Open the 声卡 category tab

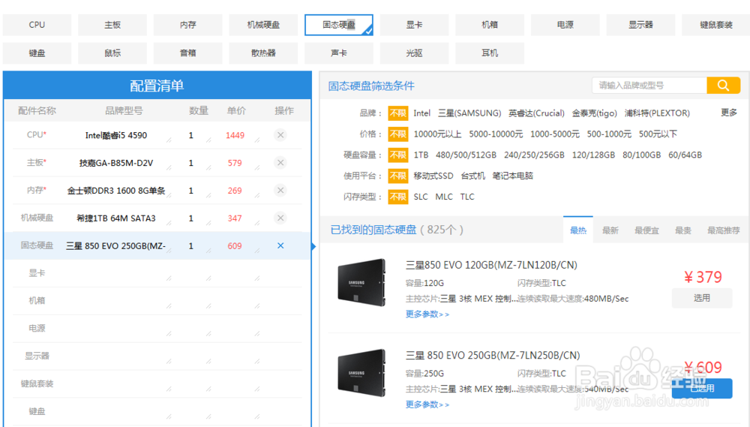pyautogui.click(x=339, y=53)
